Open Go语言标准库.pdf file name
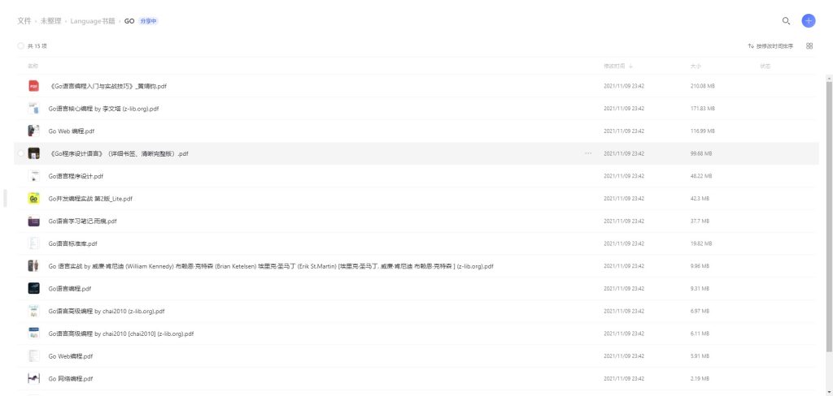This screenshot has height=396, width=833. [72, 243]
